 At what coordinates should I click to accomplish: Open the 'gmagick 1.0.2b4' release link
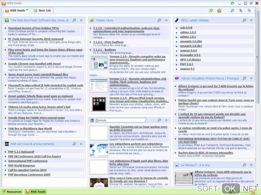point(191,41)
